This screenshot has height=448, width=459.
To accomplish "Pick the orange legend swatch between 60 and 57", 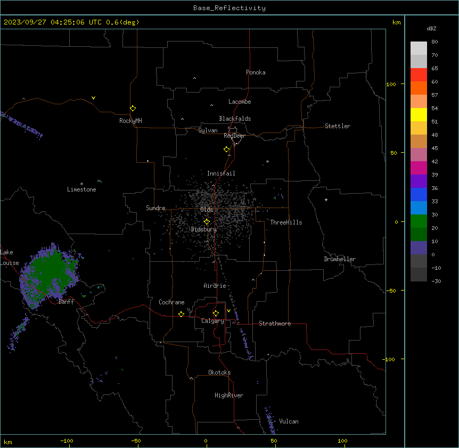I will pyautogui.click(x=419, y=88).
